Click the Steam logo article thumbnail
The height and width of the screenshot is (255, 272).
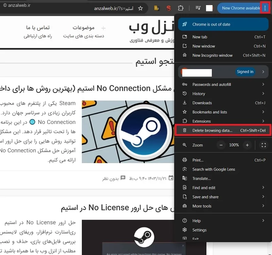[128, 132]
